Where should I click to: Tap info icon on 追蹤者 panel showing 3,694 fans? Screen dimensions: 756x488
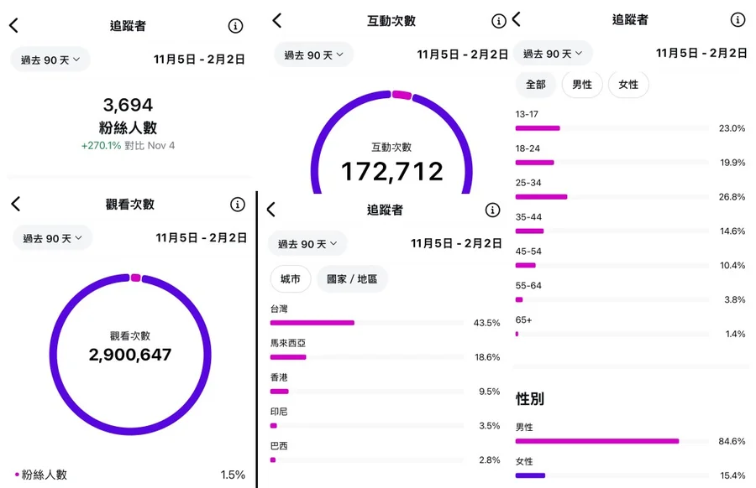236,26
